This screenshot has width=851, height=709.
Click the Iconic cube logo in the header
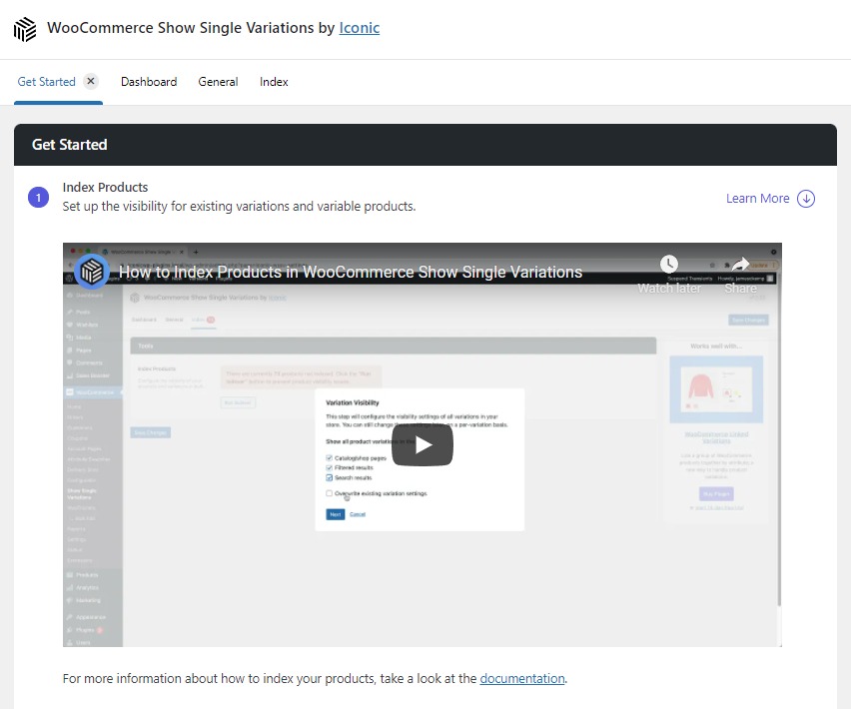pyautogui.click(x=24, y=28)
